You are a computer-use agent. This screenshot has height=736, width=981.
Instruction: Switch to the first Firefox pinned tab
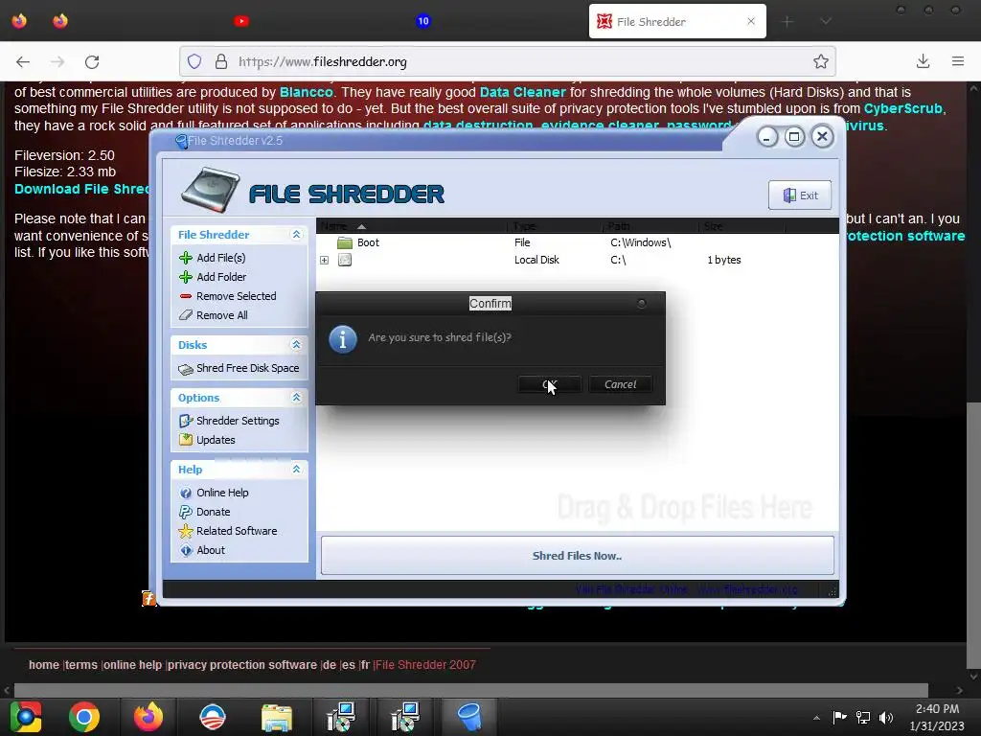click(x=19, y=21)
